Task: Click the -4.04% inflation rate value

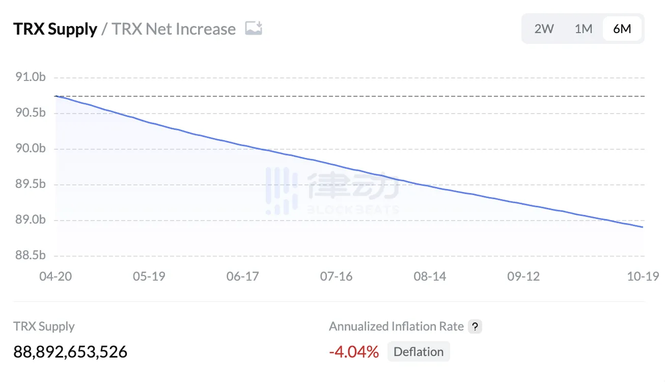Action: 354,351
